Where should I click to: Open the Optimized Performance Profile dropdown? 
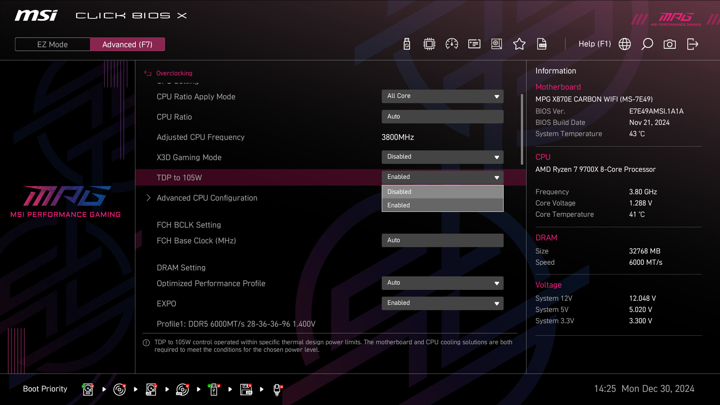tap(442, 283)
